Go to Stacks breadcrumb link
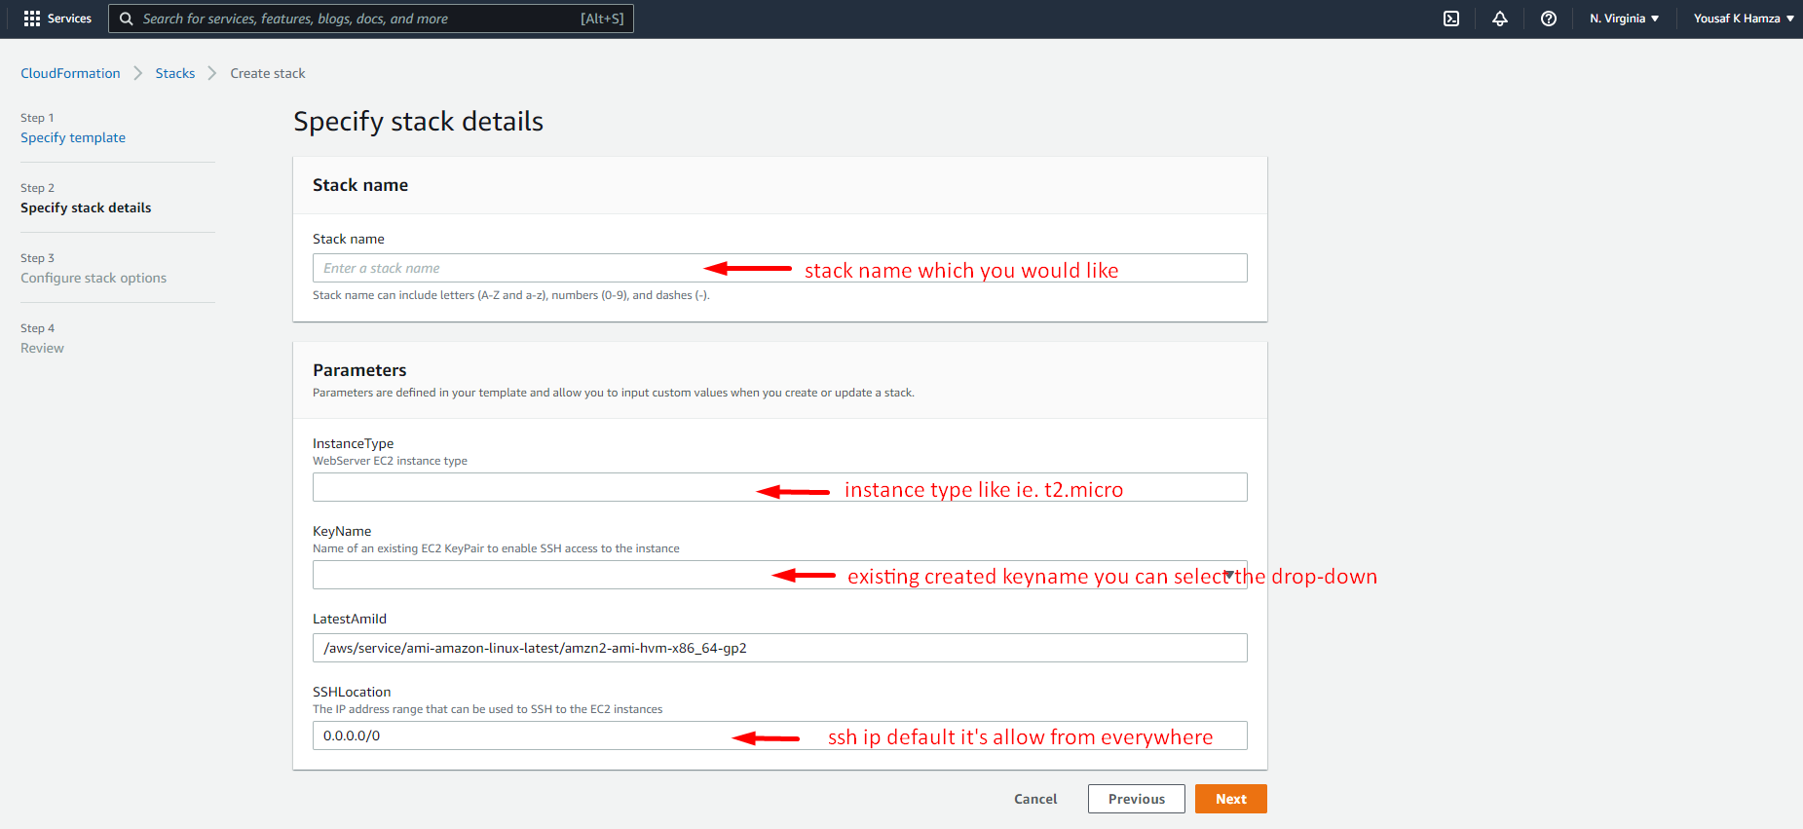 175,73
